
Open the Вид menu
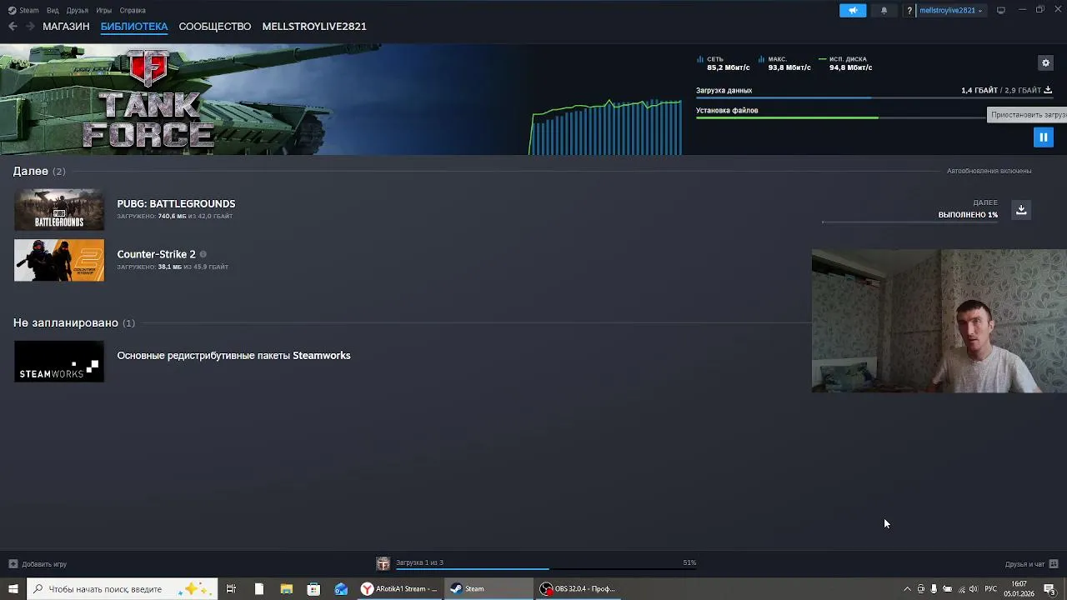[53, 10]
